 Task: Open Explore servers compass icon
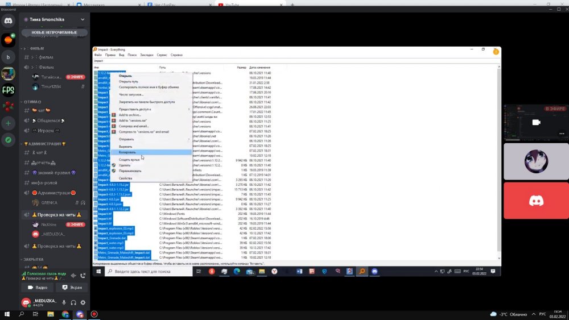click(8, 140)
